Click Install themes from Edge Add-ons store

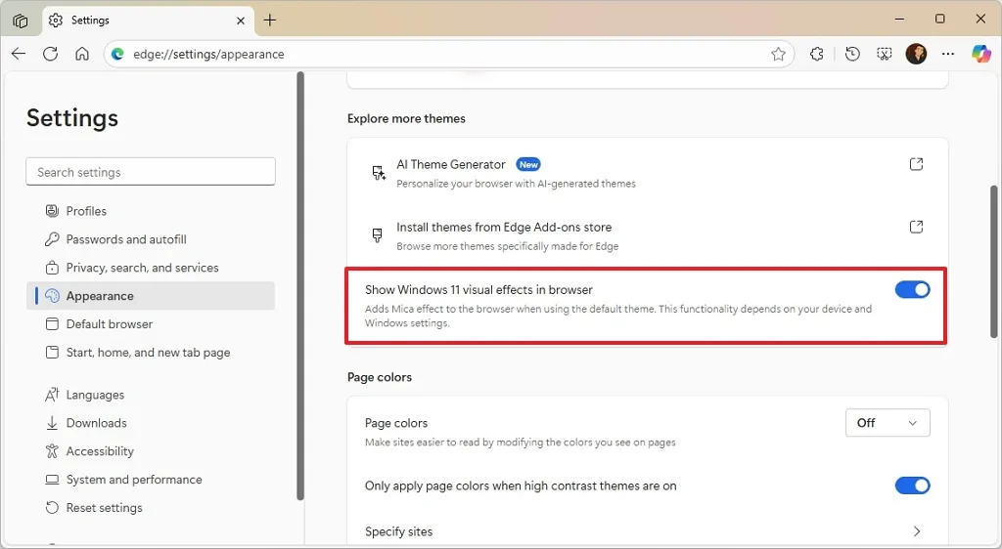tap(504, 227)
